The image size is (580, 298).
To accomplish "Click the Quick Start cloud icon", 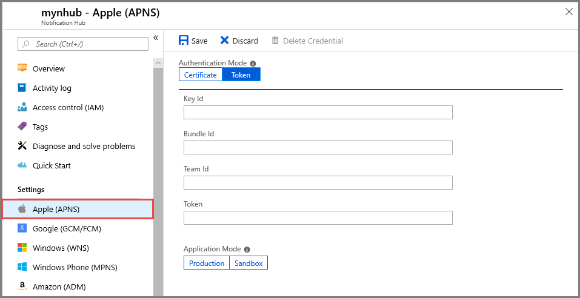I will pos(22,165).
